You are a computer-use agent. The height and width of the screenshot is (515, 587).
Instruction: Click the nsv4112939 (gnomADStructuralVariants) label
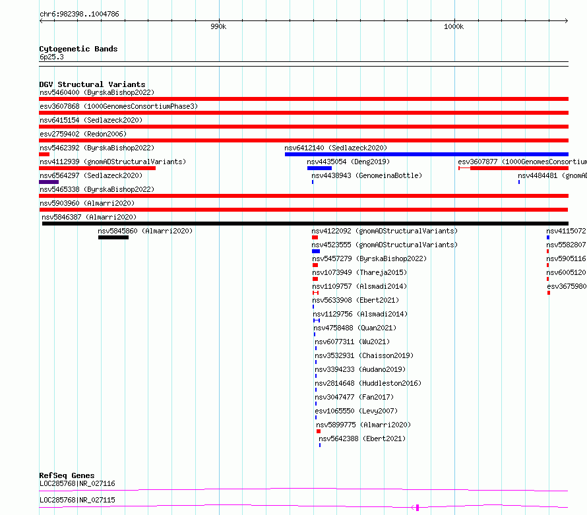point(113,162)
